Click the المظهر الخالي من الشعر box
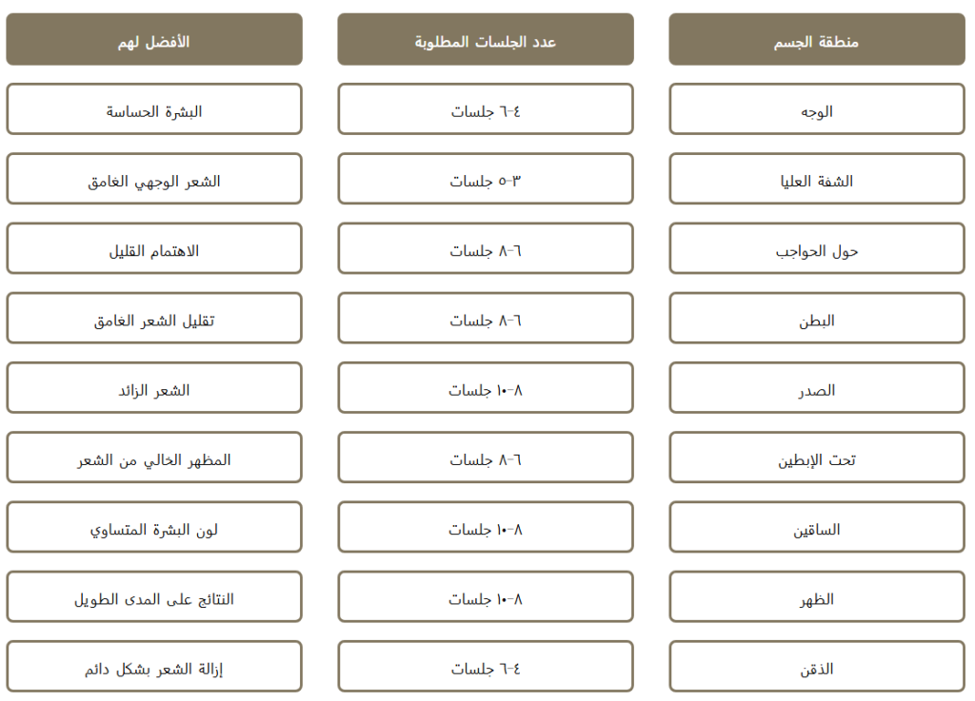This screenshot has width=975, height=701. [154, 458]
